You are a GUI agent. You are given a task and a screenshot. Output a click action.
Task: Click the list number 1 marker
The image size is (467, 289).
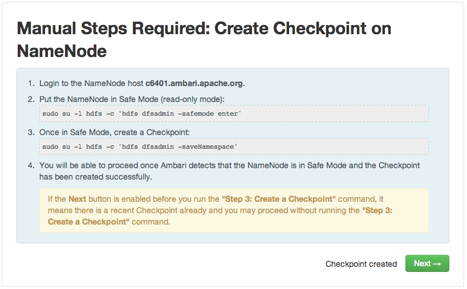[31, 83]
